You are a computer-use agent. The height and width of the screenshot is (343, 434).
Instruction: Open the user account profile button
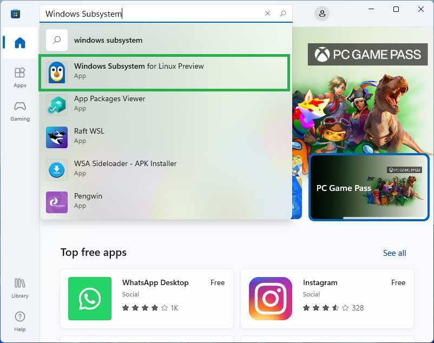coord(322,14)
